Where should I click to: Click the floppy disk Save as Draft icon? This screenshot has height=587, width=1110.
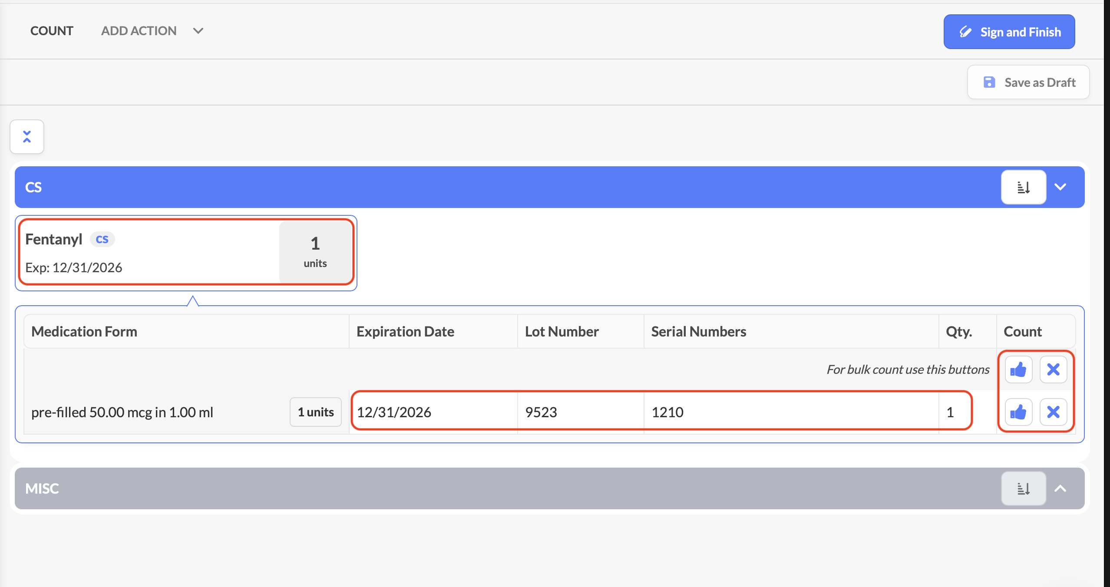[x=989, y=82]
